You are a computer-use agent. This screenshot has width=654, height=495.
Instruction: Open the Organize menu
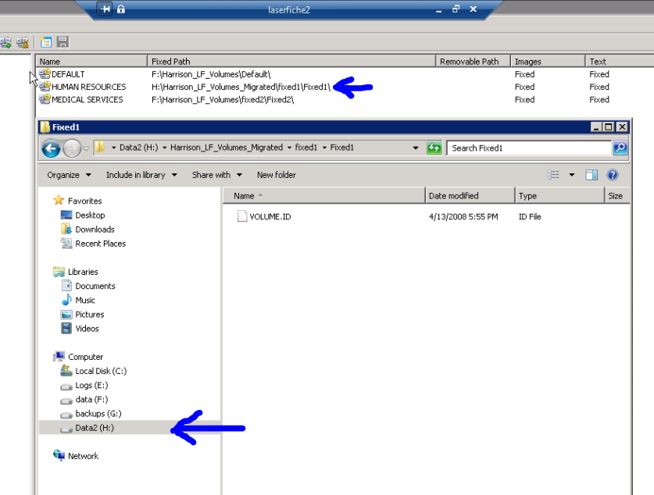[69, 175]
